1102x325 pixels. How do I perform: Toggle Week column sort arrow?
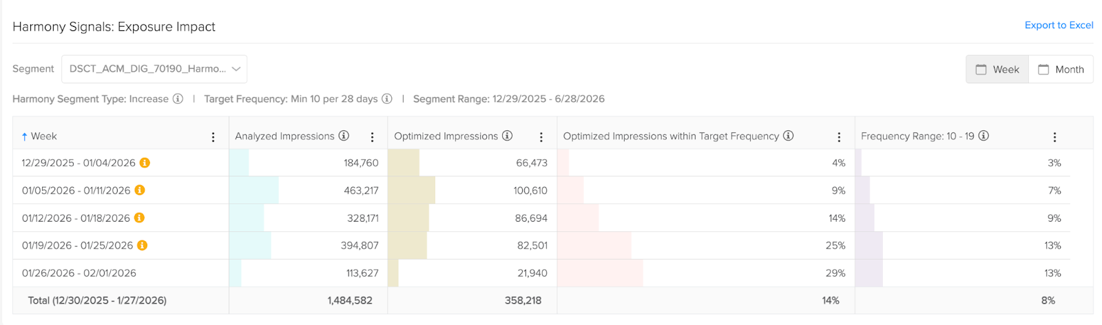[x=25, y=136]
